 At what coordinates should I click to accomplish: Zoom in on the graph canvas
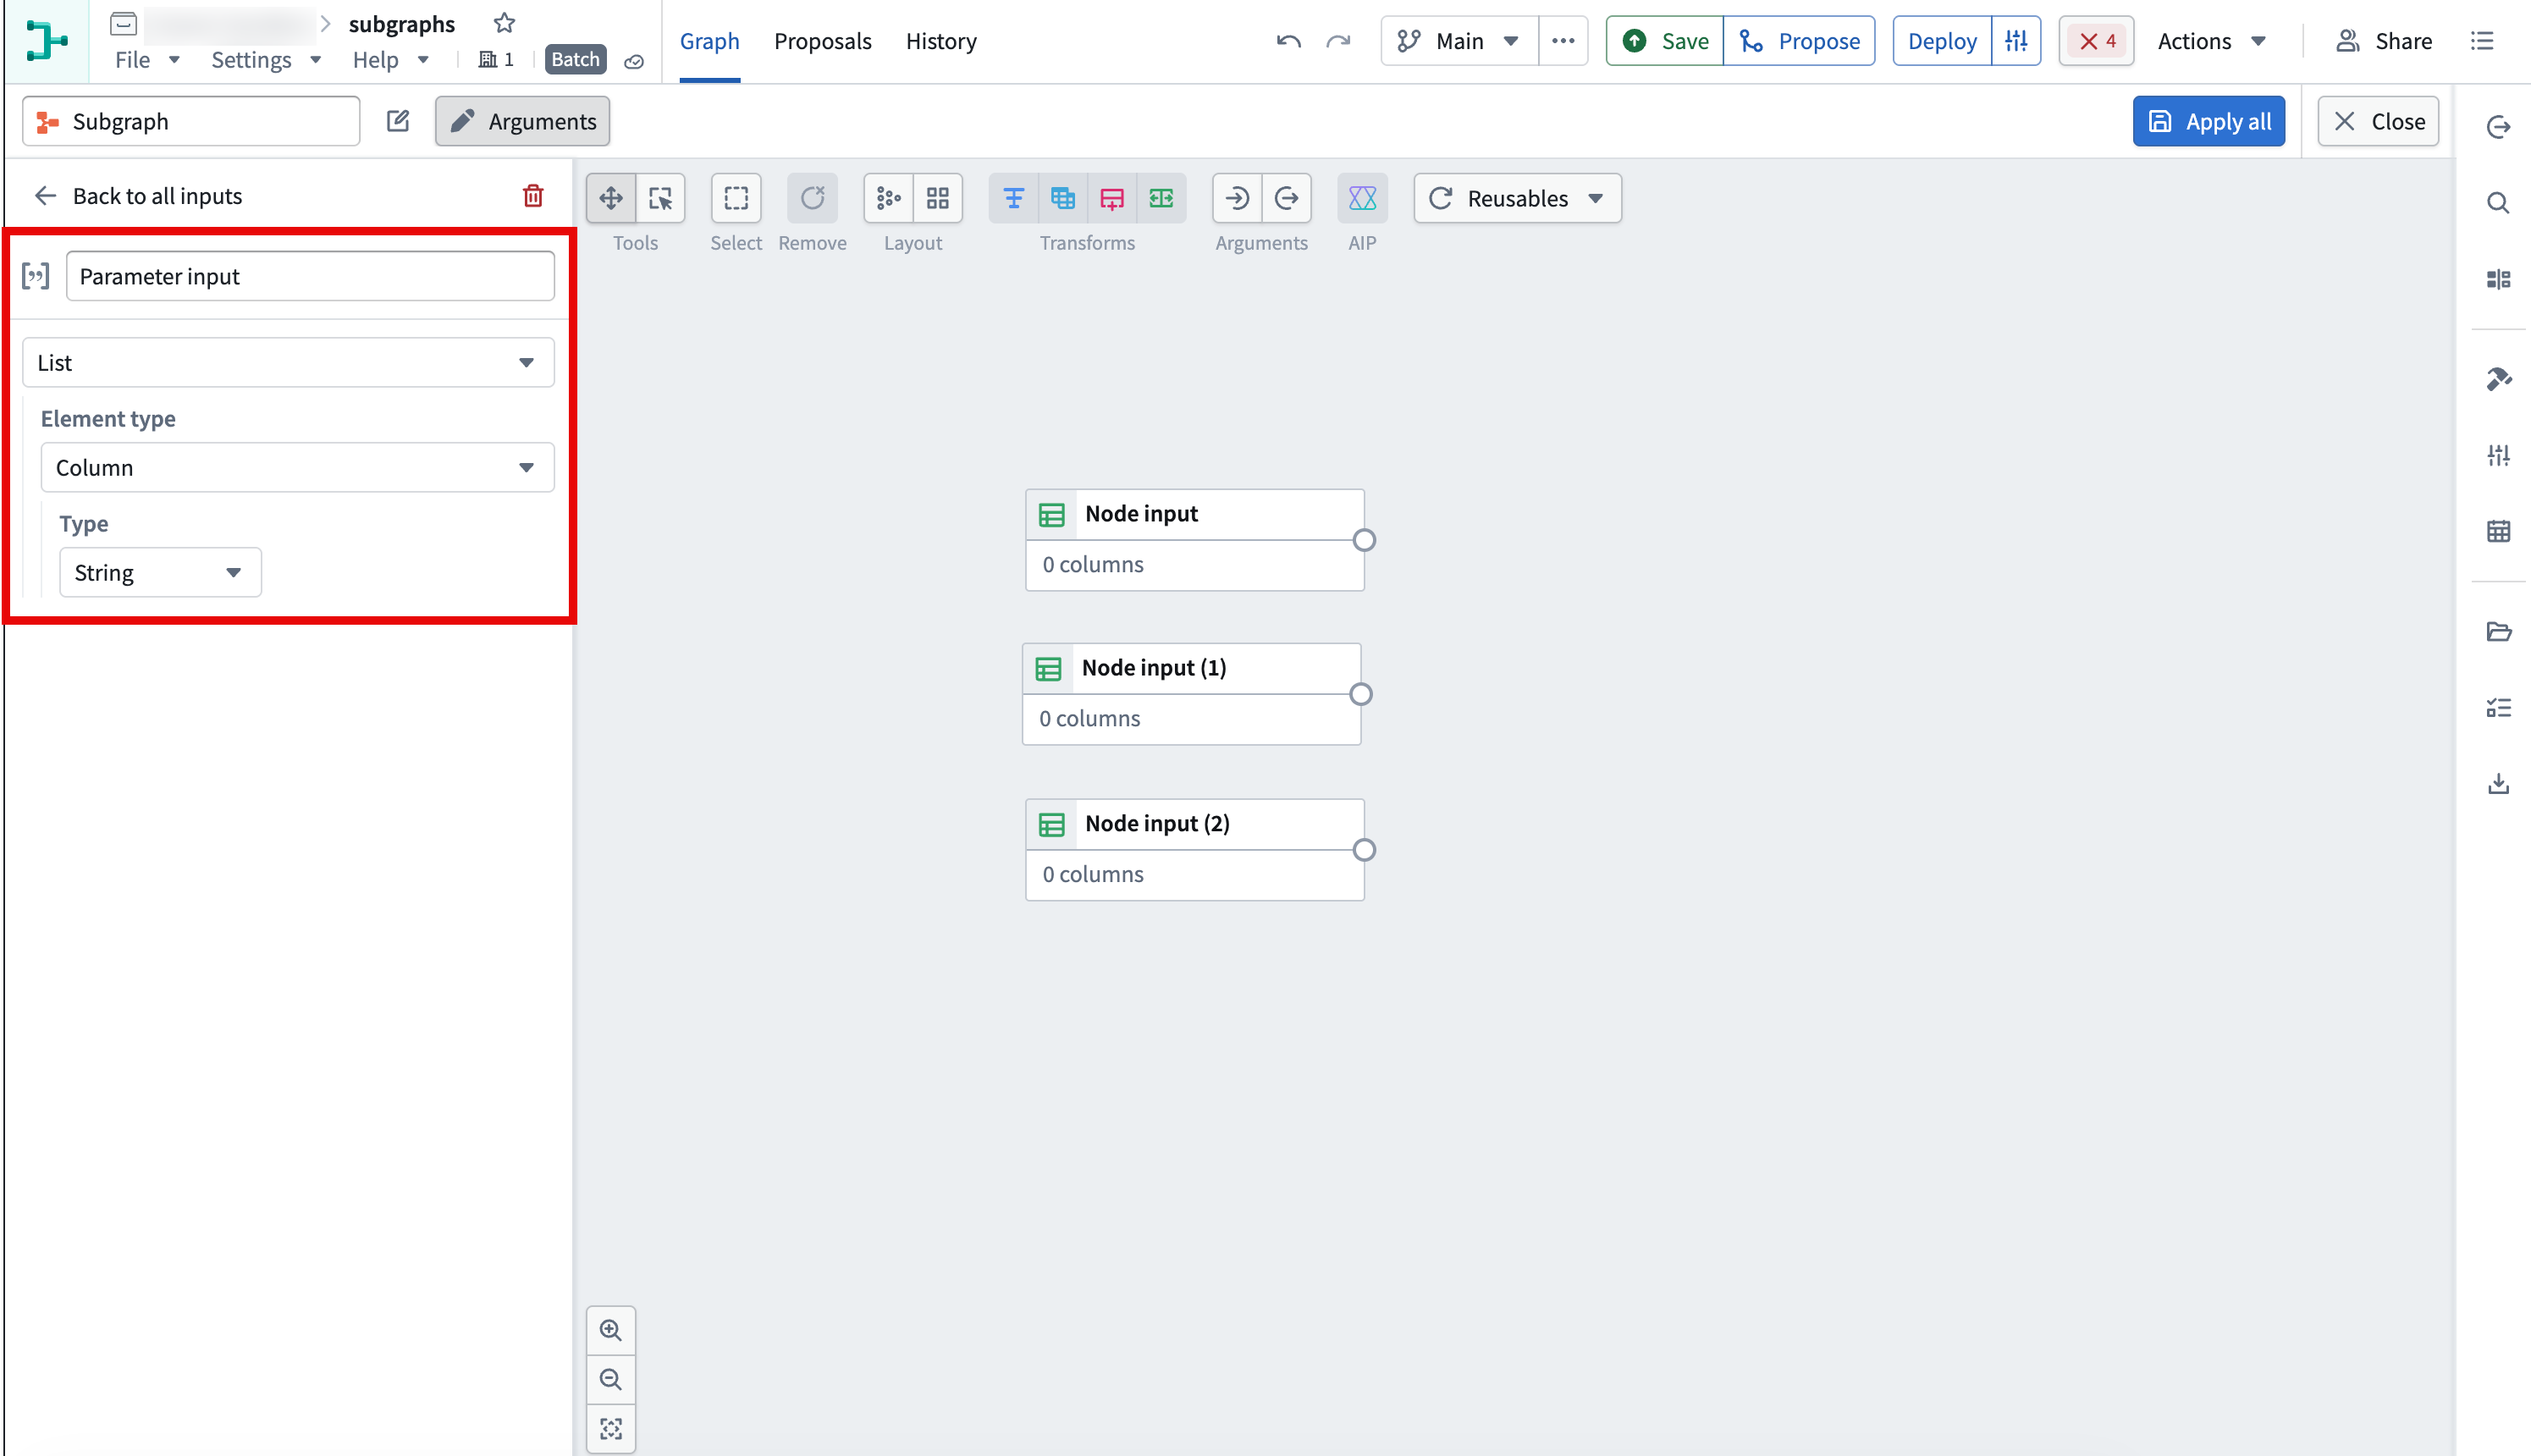pyautogui.click(x=611, y=1330)
